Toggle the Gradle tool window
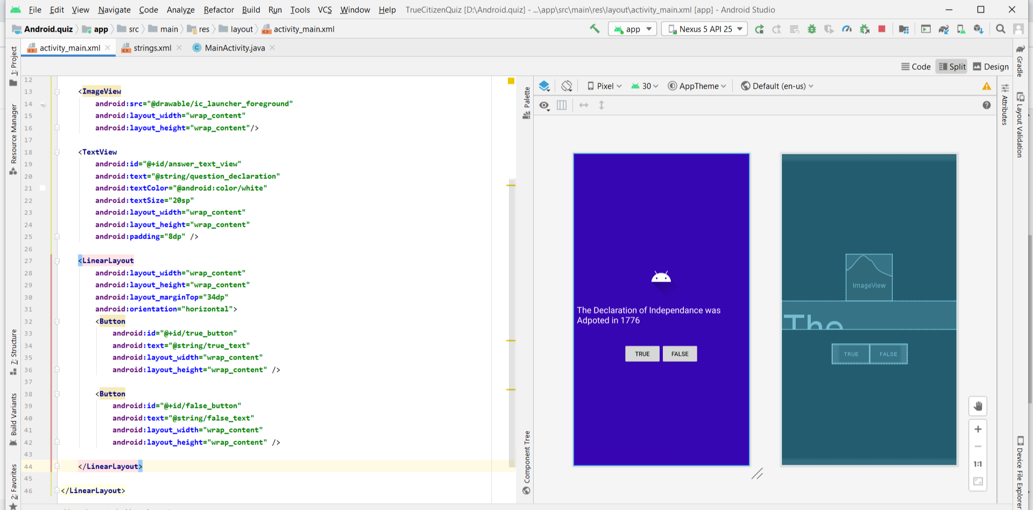Viewport: 1033px width, 510px height. [1020, 62]
